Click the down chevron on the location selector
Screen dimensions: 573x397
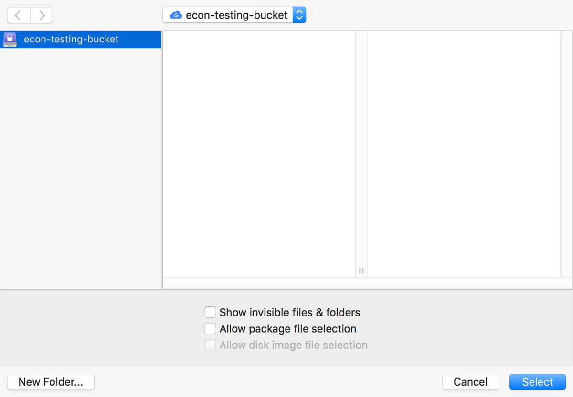click(x=299, y=18)
